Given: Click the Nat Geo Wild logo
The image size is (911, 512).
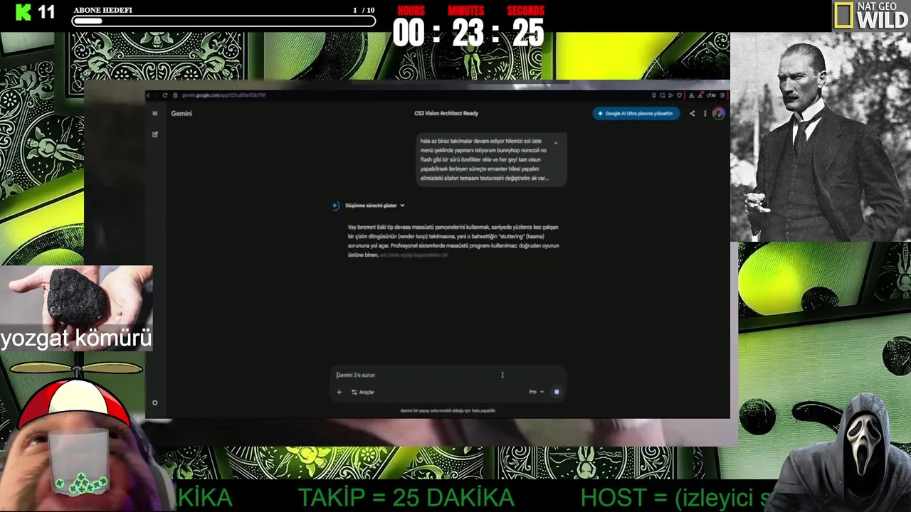Looking at the screenshot, I should click(x=871, y=16).
